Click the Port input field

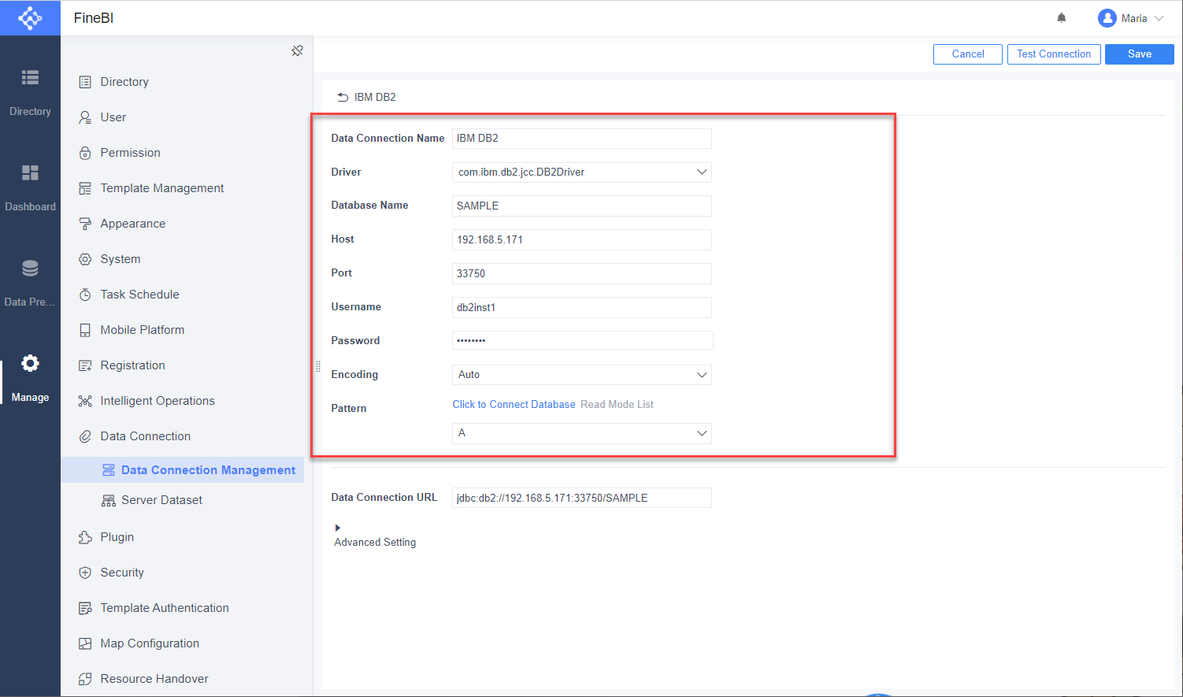point(582,273)
